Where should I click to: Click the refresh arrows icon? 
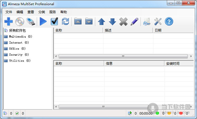[65, 22]
